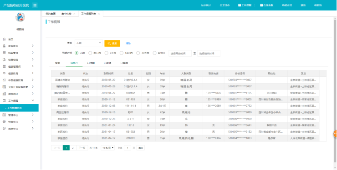Click the 首页 home icon in sidebar

(x=4, y=39)
